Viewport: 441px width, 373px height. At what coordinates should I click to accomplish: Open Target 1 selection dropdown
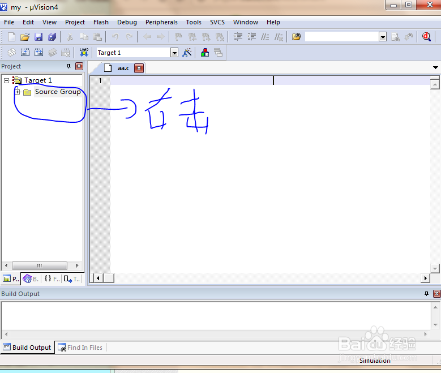tap(174, 53)
